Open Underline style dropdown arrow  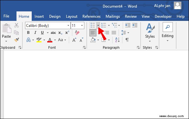[x=48, y=33]
